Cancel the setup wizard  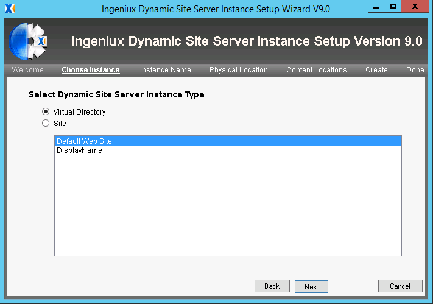tap(400, 286)
